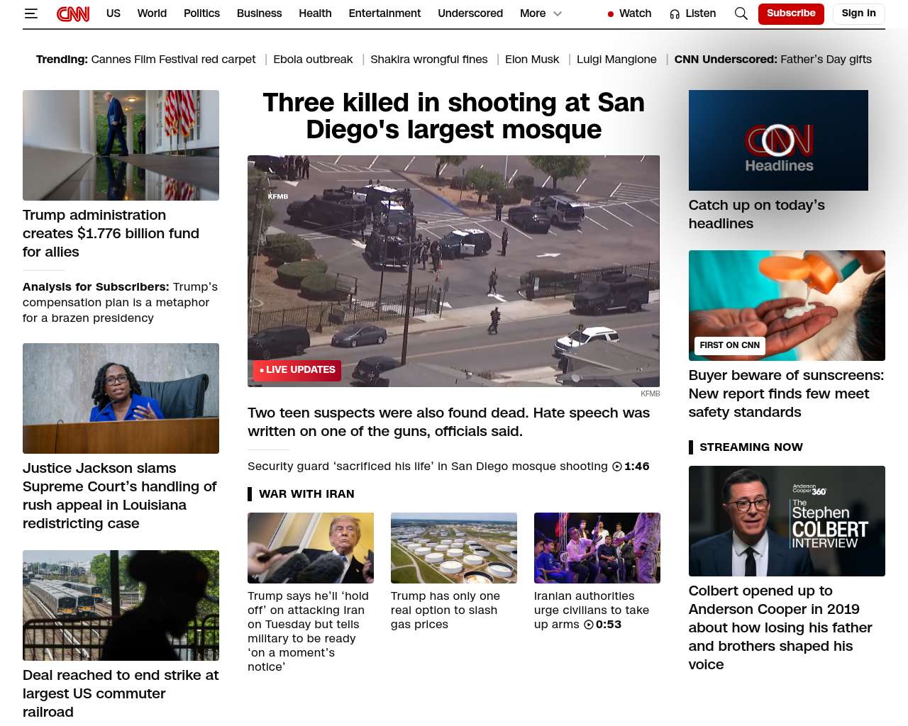Select the Underscored nav tab

470,13
